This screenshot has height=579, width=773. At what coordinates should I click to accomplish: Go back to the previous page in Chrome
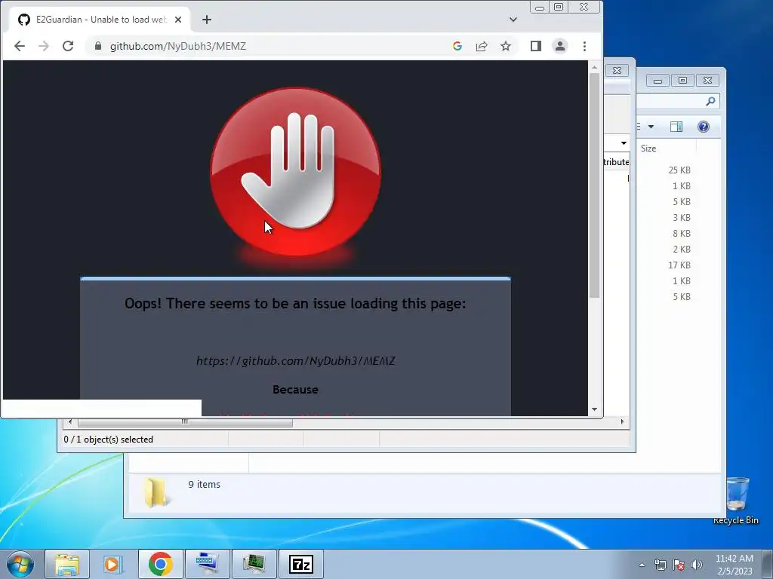[19, 46]
